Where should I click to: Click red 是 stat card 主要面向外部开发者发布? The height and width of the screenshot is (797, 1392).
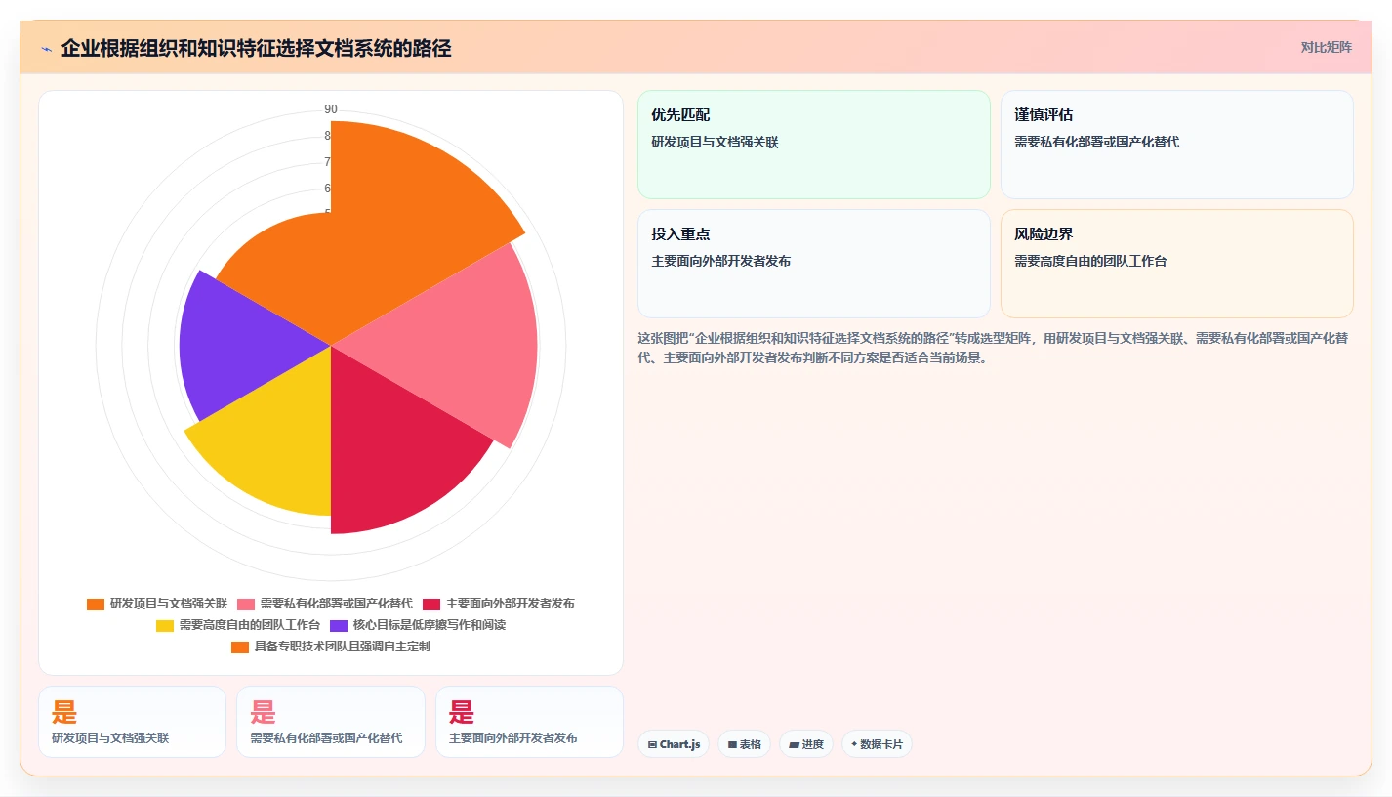(529, 722)
